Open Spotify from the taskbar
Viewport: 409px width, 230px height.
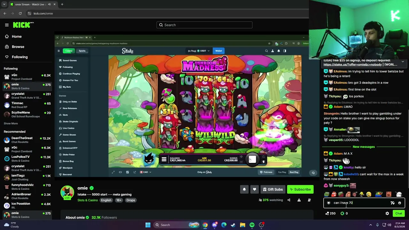coord(252,225)
